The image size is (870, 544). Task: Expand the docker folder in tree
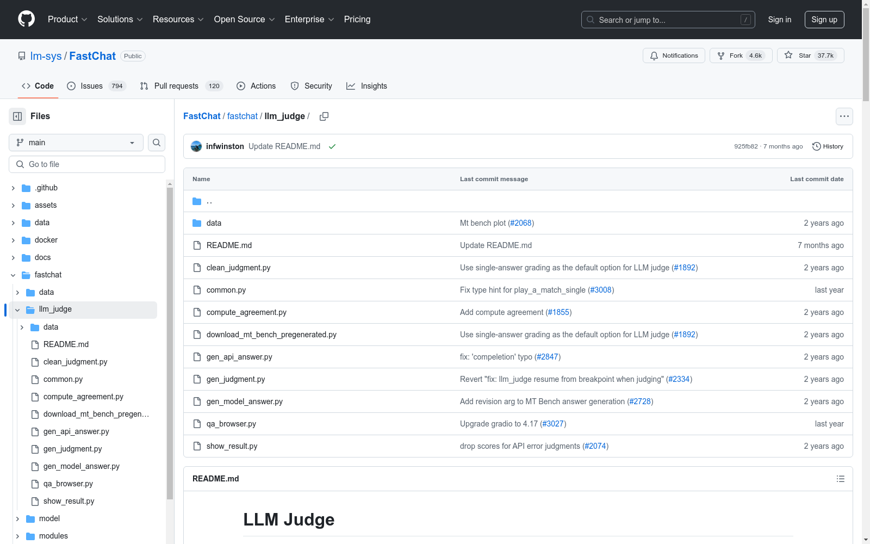point(13,240)
